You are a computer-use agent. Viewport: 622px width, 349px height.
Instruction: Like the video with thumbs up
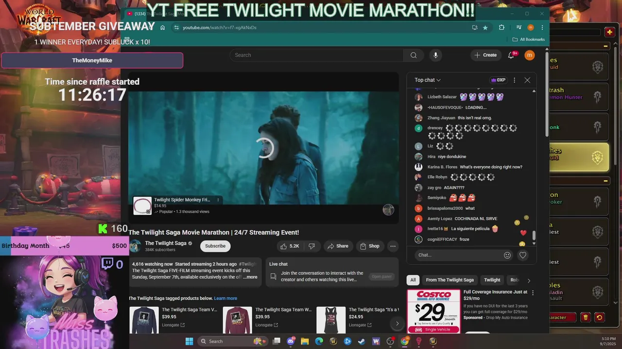click(290, 246)
